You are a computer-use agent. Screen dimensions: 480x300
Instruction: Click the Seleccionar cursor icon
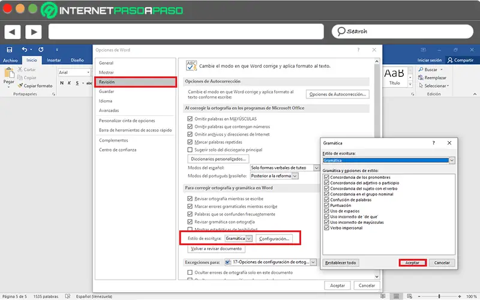(421, 86)
